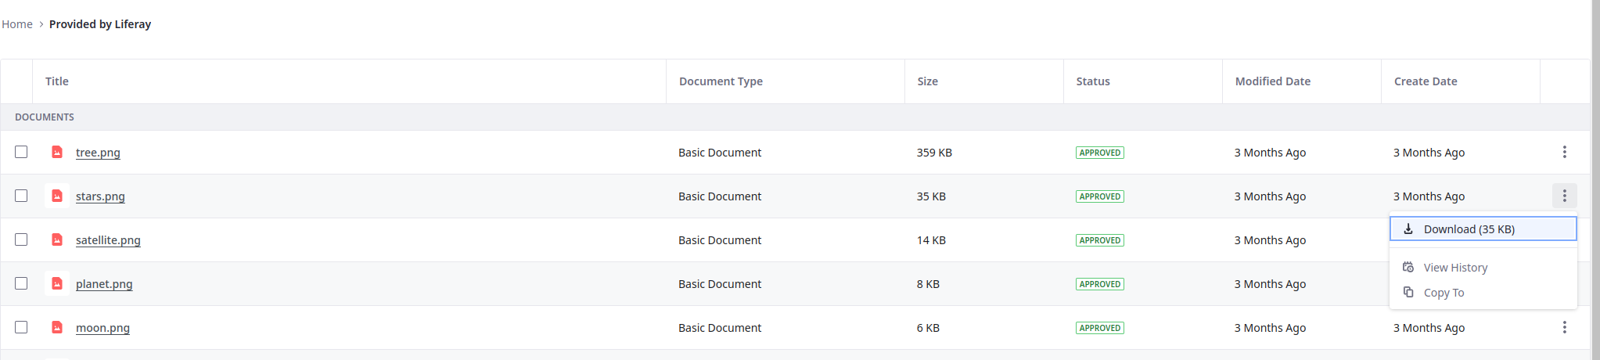
Task: Click APPROVED status badge for moon.png
Action: (1100, 328)
